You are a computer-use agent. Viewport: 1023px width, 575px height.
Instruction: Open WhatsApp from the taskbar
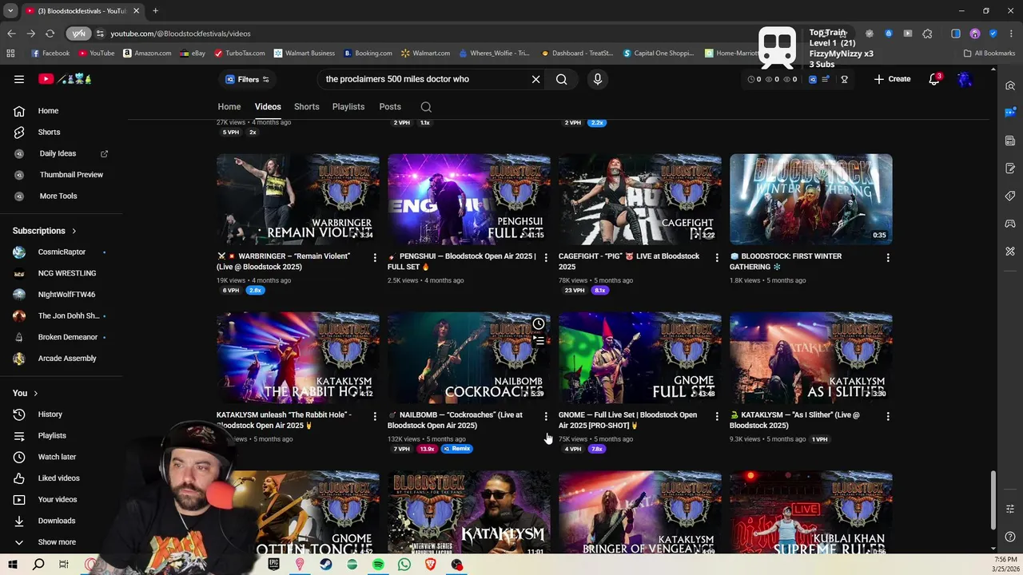coord(404,565)
